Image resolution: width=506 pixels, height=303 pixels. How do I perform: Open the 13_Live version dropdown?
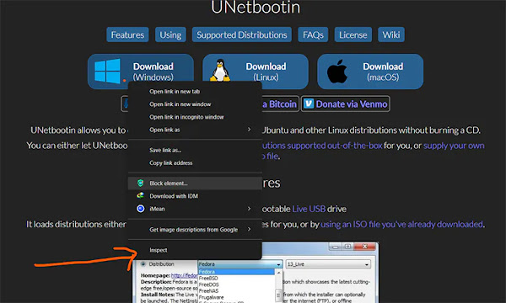coord(328,264)
